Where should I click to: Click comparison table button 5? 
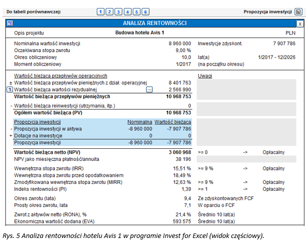coord(136,12)
